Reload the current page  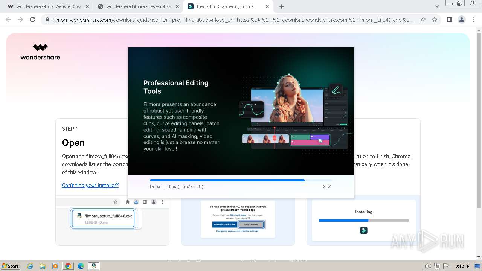(x=32, y=20)
